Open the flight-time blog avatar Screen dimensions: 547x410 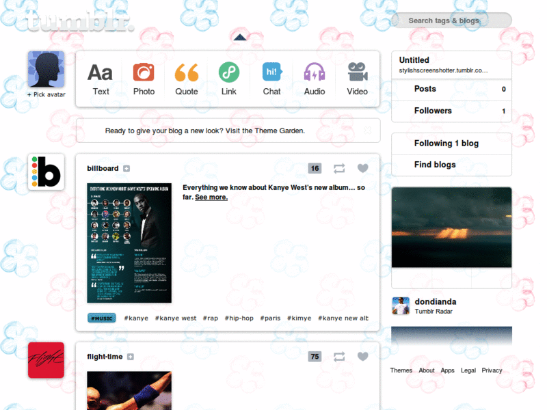pos(46,360)
